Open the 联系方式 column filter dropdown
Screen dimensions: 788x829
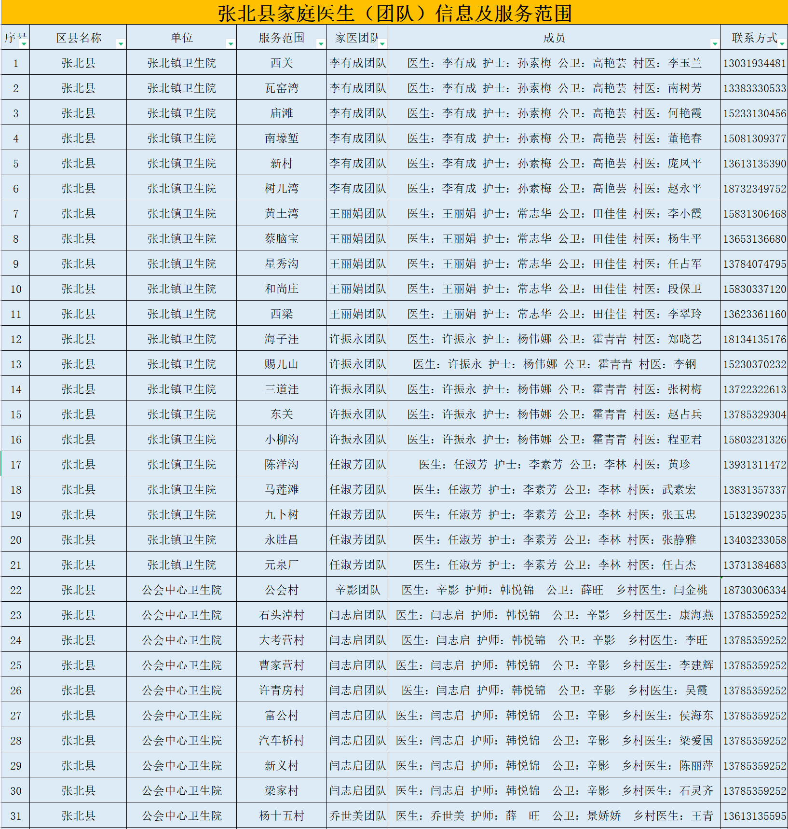(782, 44)
